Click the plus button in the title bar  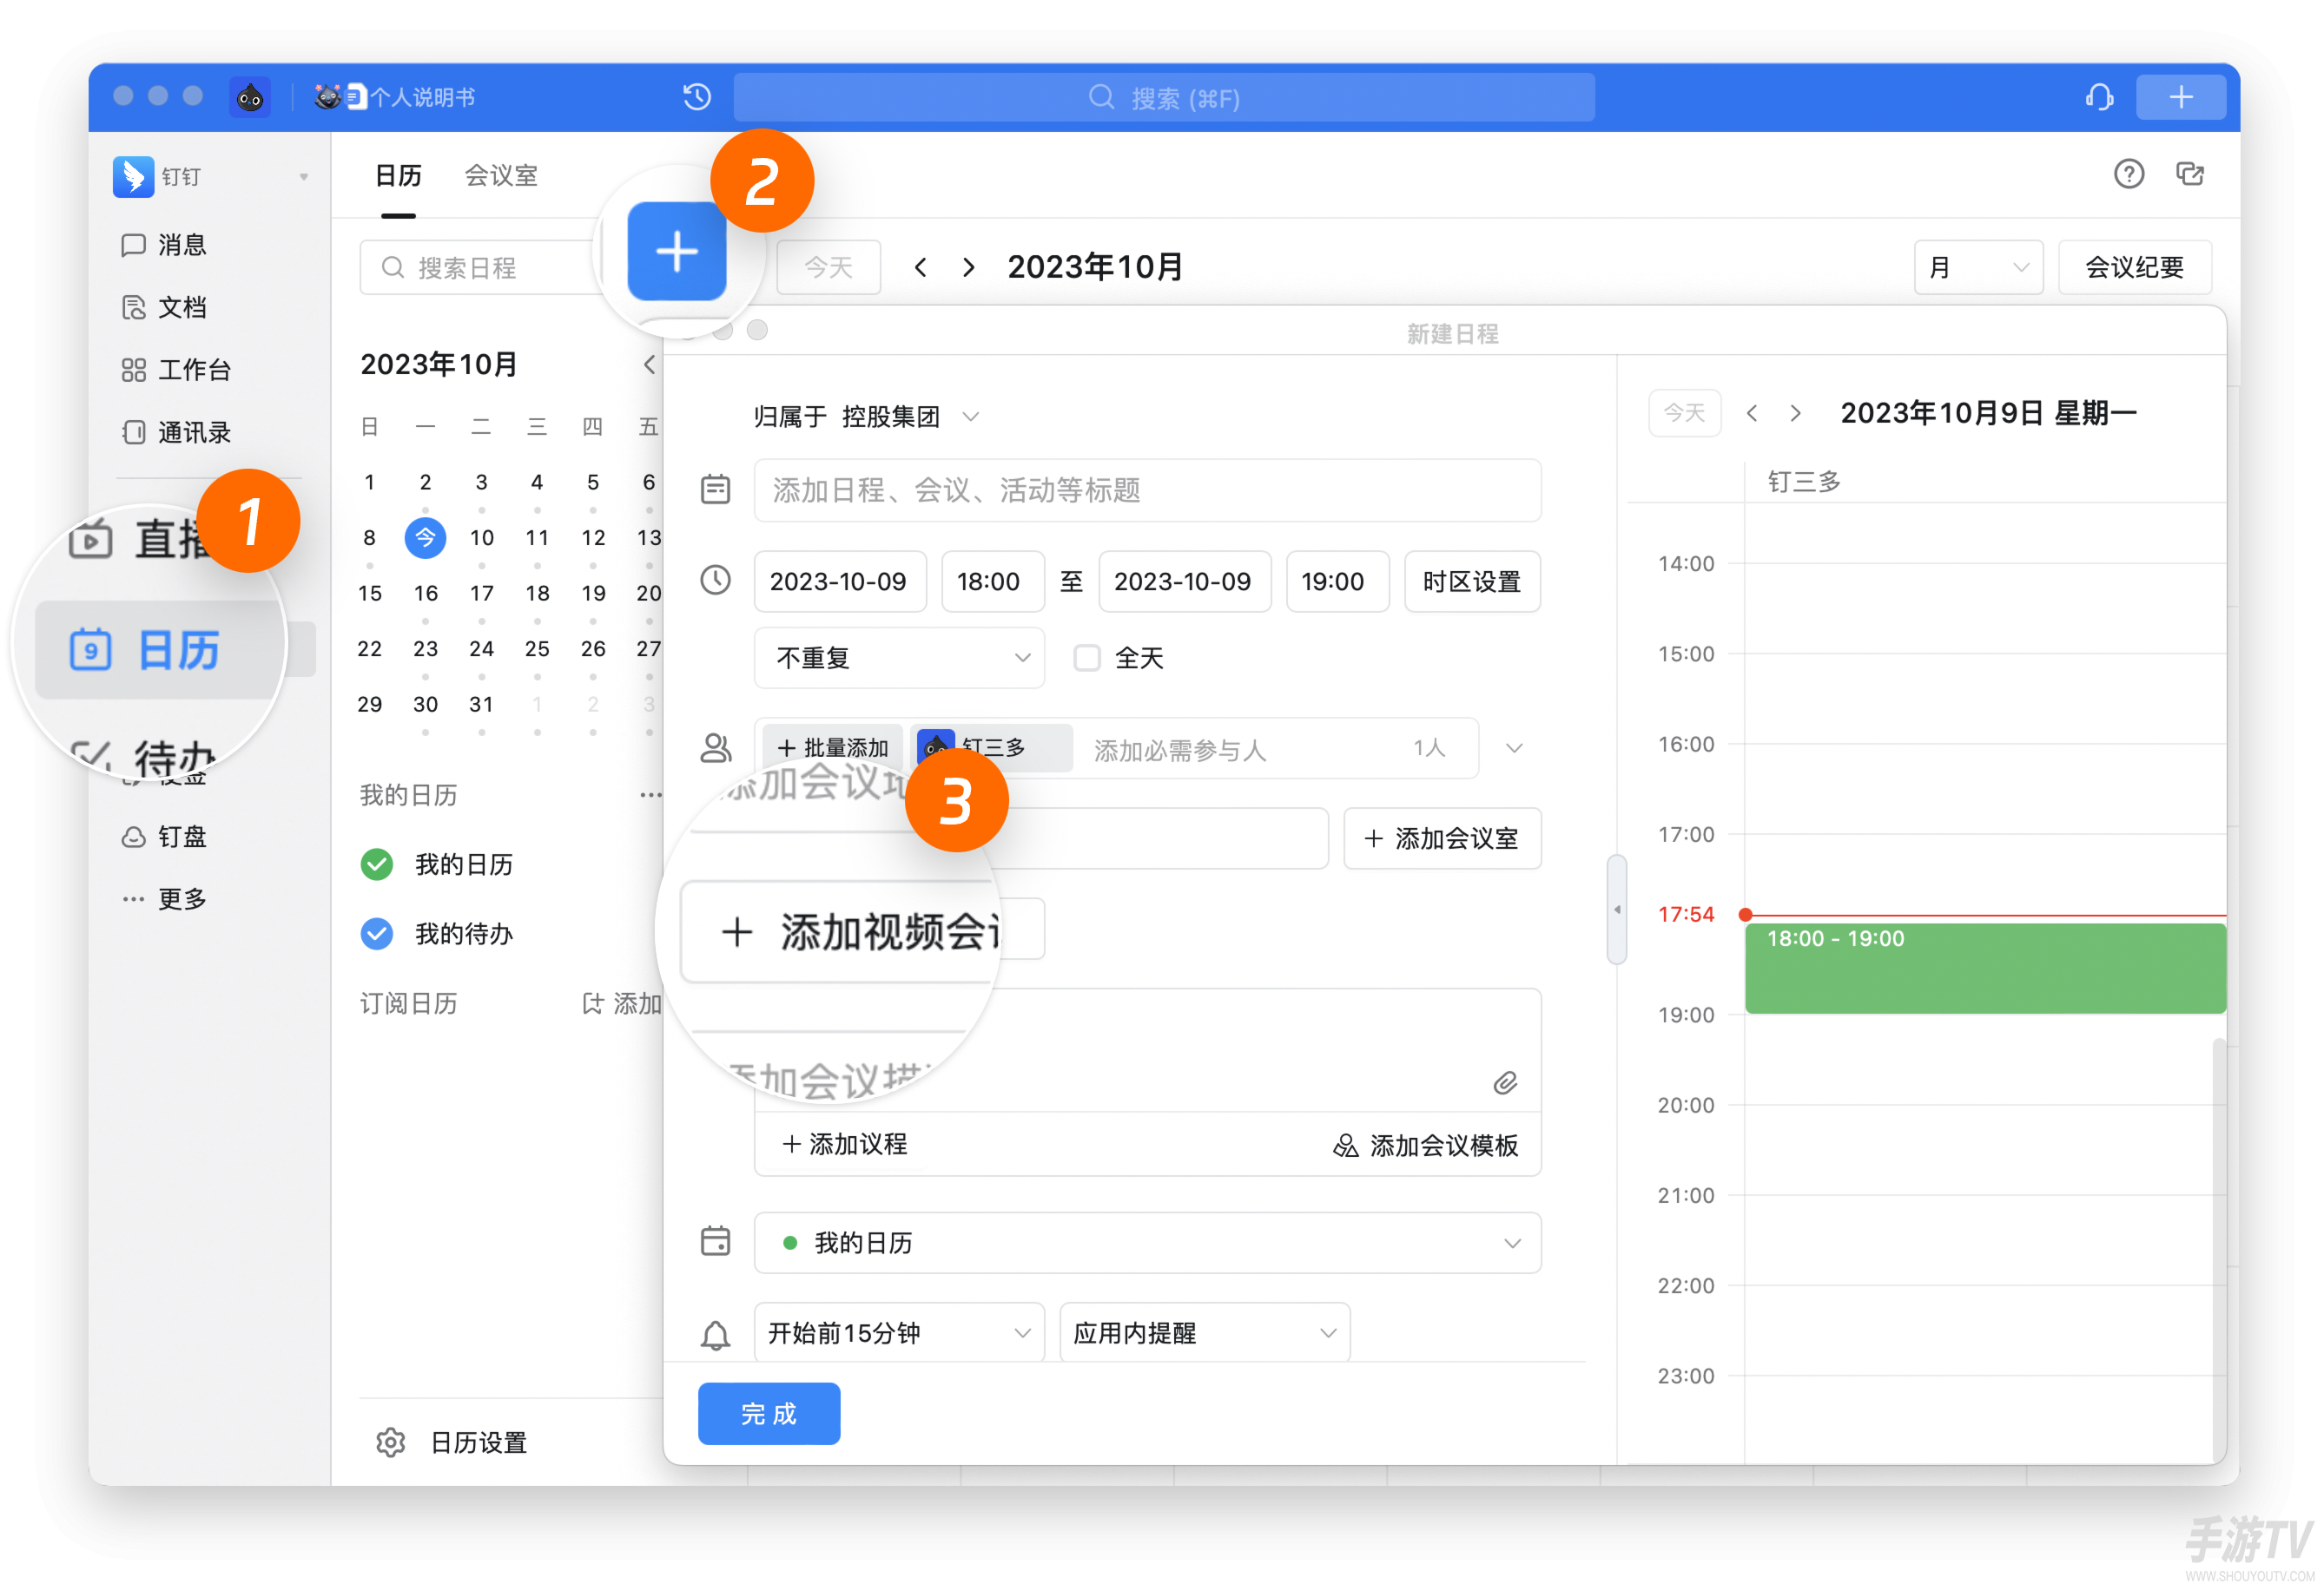point(2181,97)
